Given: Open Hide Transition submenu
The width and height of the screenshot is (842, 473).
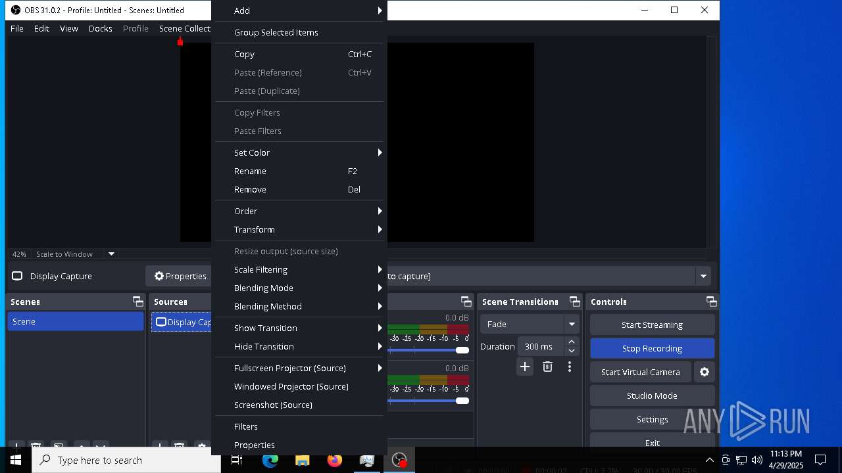Looking at the screenshot, I should [299, 346].
